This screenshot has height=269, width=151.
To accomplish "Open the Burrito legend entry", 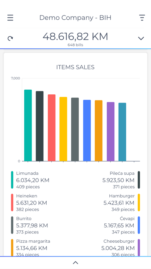I will 30,225.
